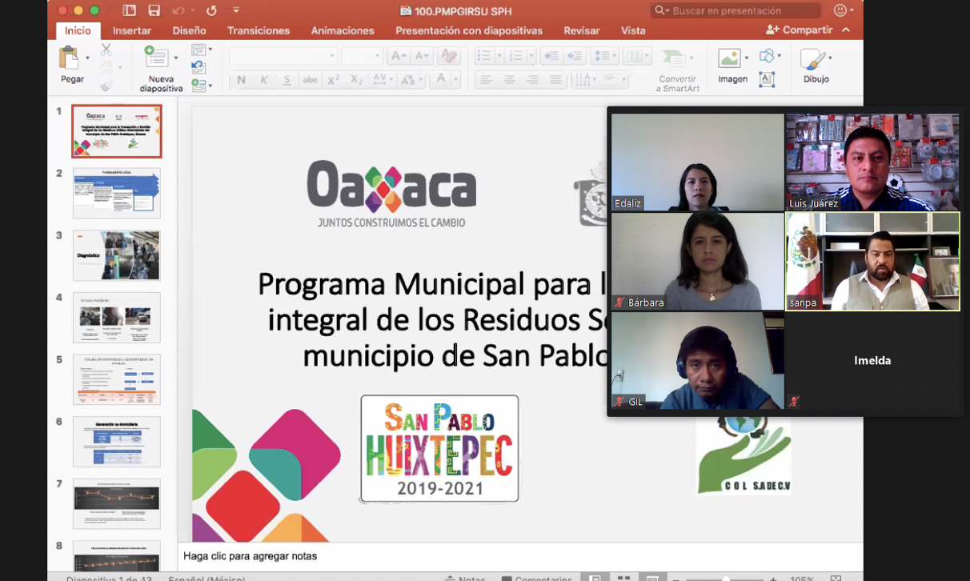Select Luis Juárez video tile
The image size is (970, 581).
point(872,162)
